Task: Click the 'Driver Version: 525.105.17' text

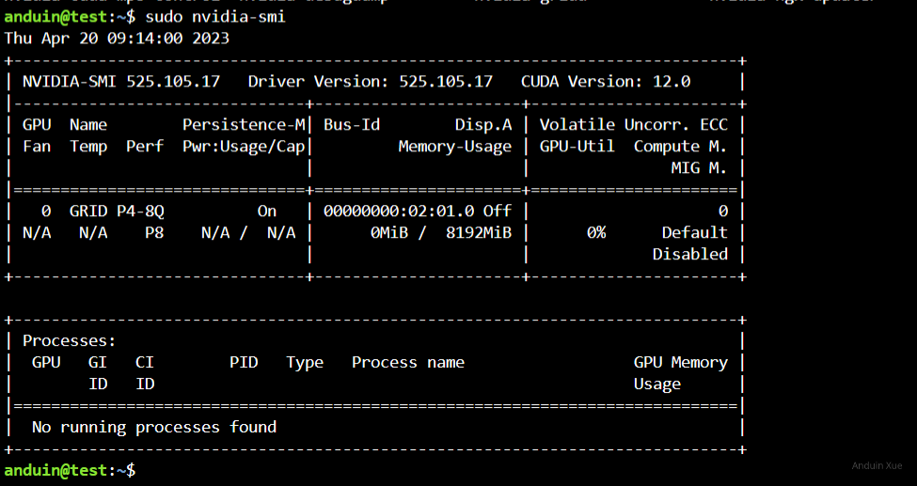Action: tap(370, 82)
